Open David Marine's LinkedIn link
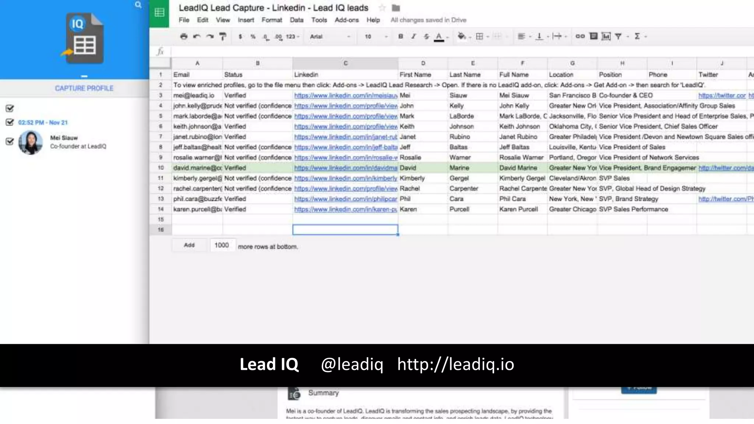754x424 pixels. click(346, 168)
